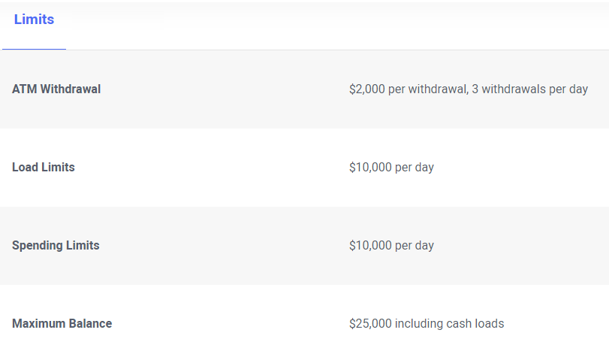Click the "$25,000" amount in the balance row
This screenshot has width=609, height=354.
pyautogui.click(x=370, y=324)
